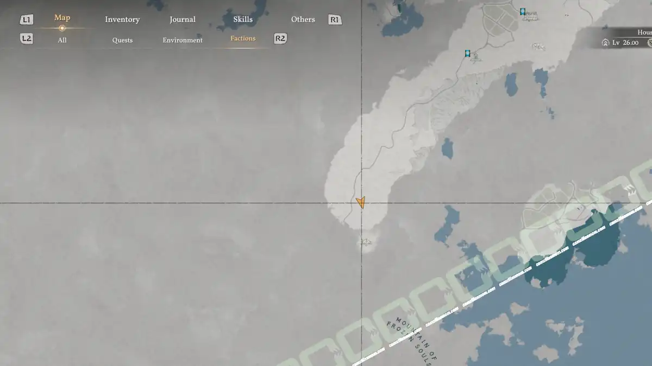Click the level chevron icon beside Lv 26.00
This screenshot has height=366, width=652.
605,42
